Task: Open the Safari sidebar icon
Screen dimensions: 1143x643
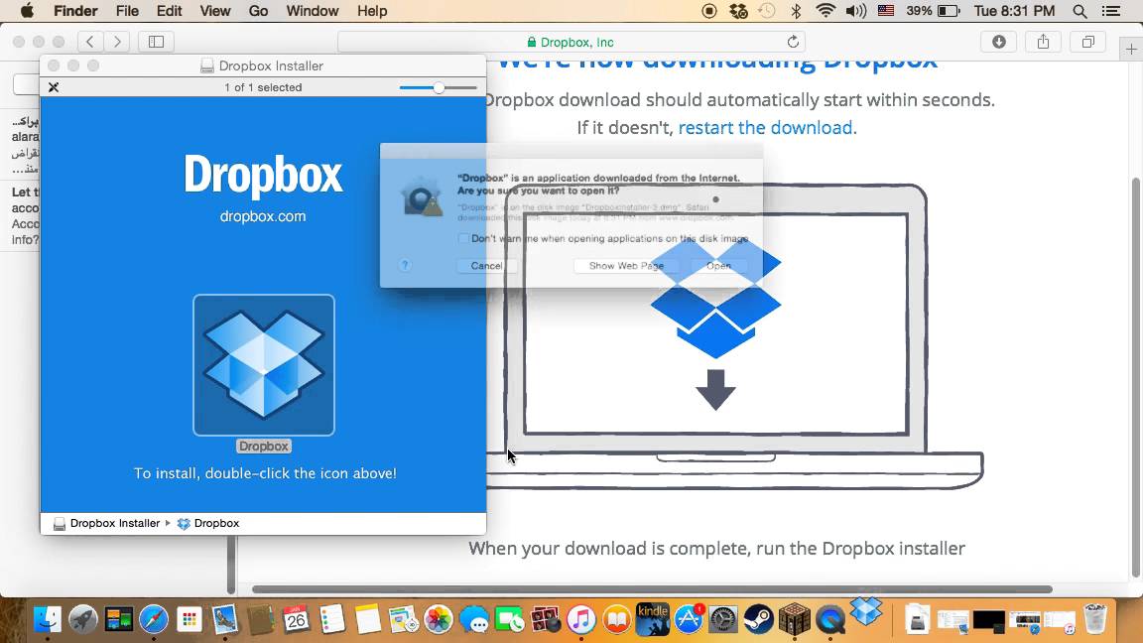Action: tap(156, 42)
